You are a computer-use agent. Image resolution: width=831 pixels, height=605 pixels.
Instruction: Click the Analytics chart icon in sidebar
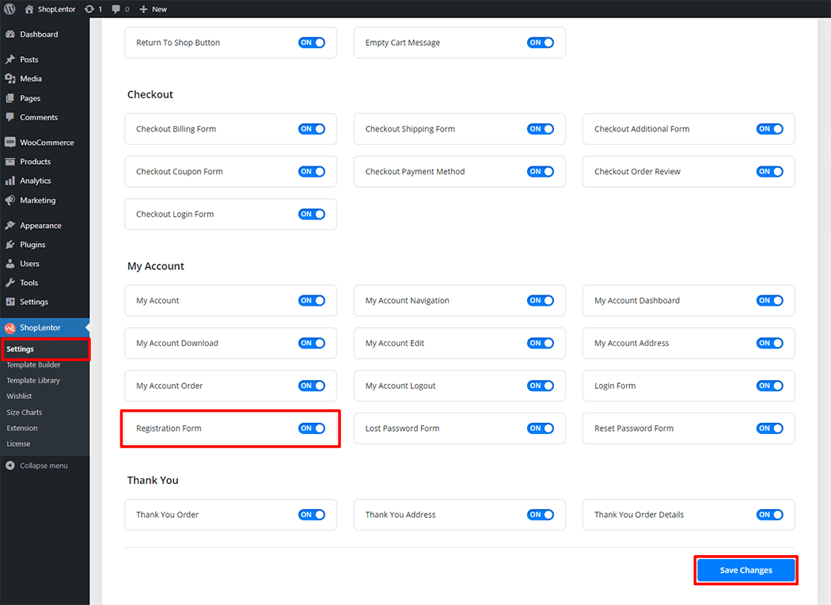[x=10, y=181]
